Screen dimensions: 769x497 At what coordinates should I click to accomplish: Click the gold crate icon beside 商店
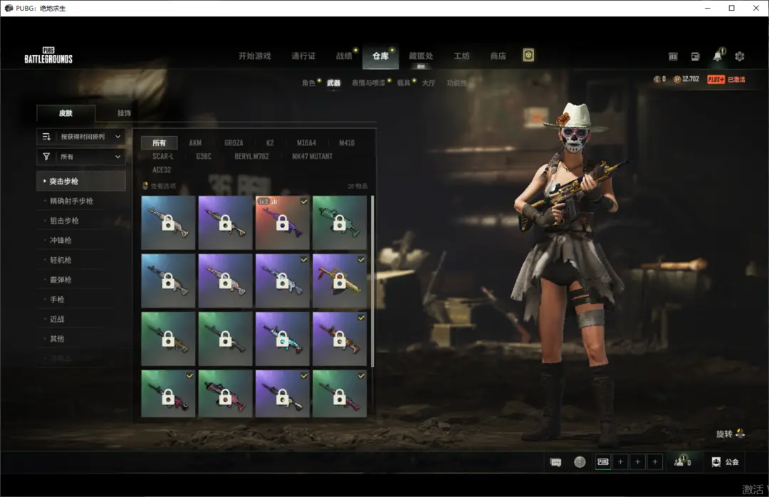click(528, 56)
